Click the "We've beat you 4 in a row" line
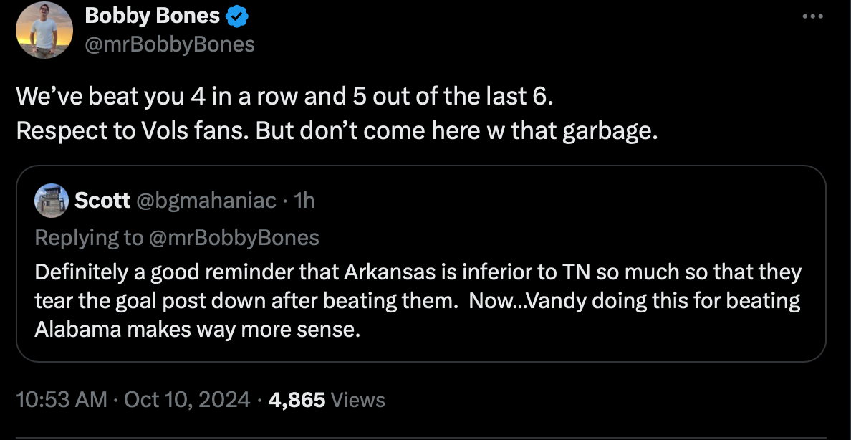The height and width of the screenshot is (440, 851). 285,97
